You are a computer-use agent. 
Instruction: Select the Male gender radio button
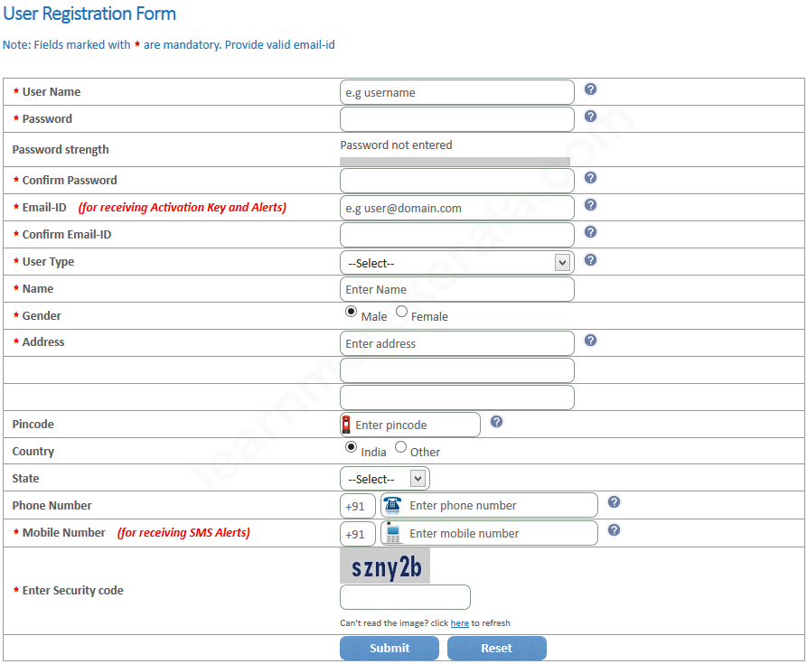pyautogui.click(x=351, y=312)
